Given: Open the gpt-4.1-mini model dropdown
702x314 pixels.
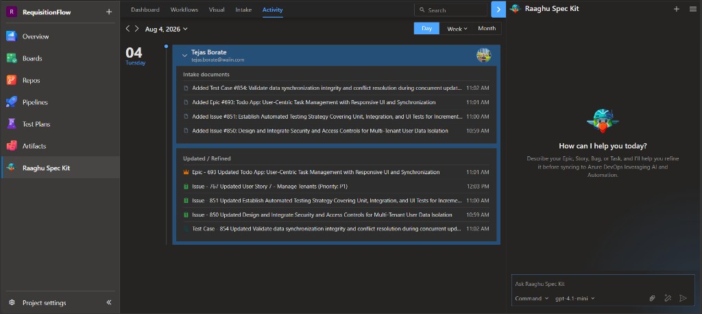Looking at the screenshot, I should pyautogui.click(x=575, y=298).
